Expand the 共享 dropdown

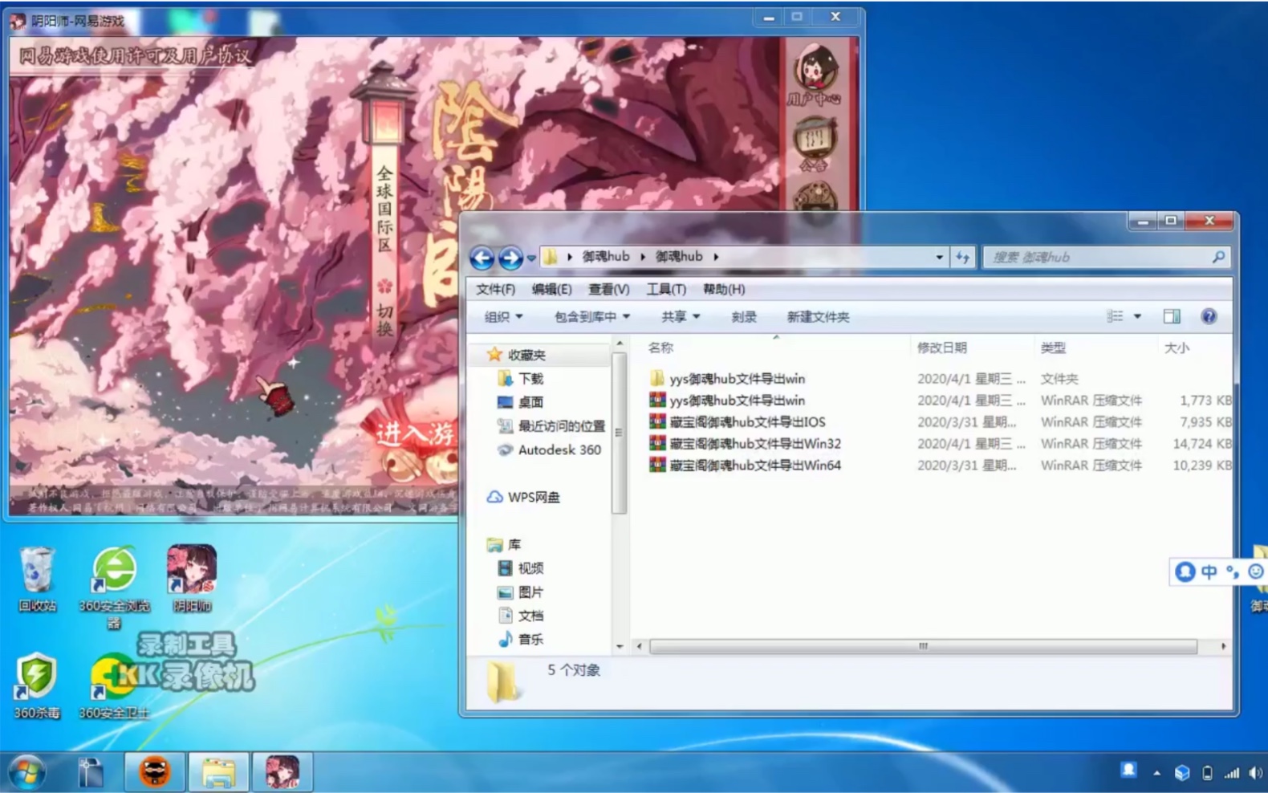pos(681,317)
